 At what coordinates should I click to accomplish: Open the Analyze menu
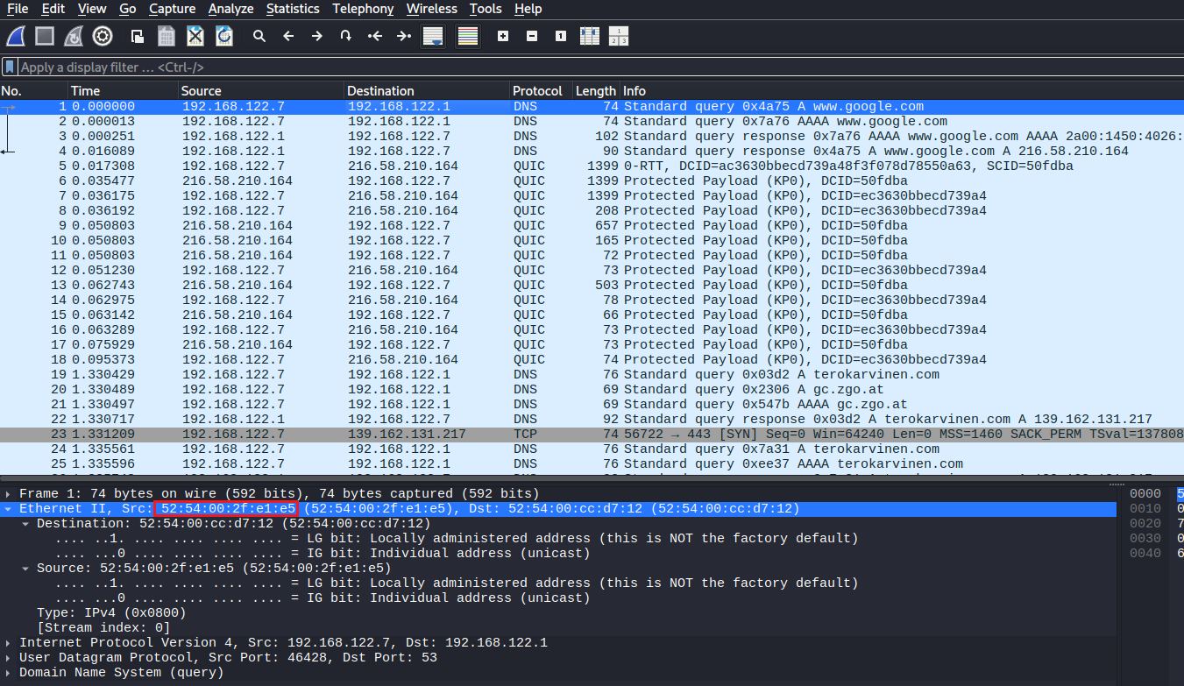click(x=230, y=9)
